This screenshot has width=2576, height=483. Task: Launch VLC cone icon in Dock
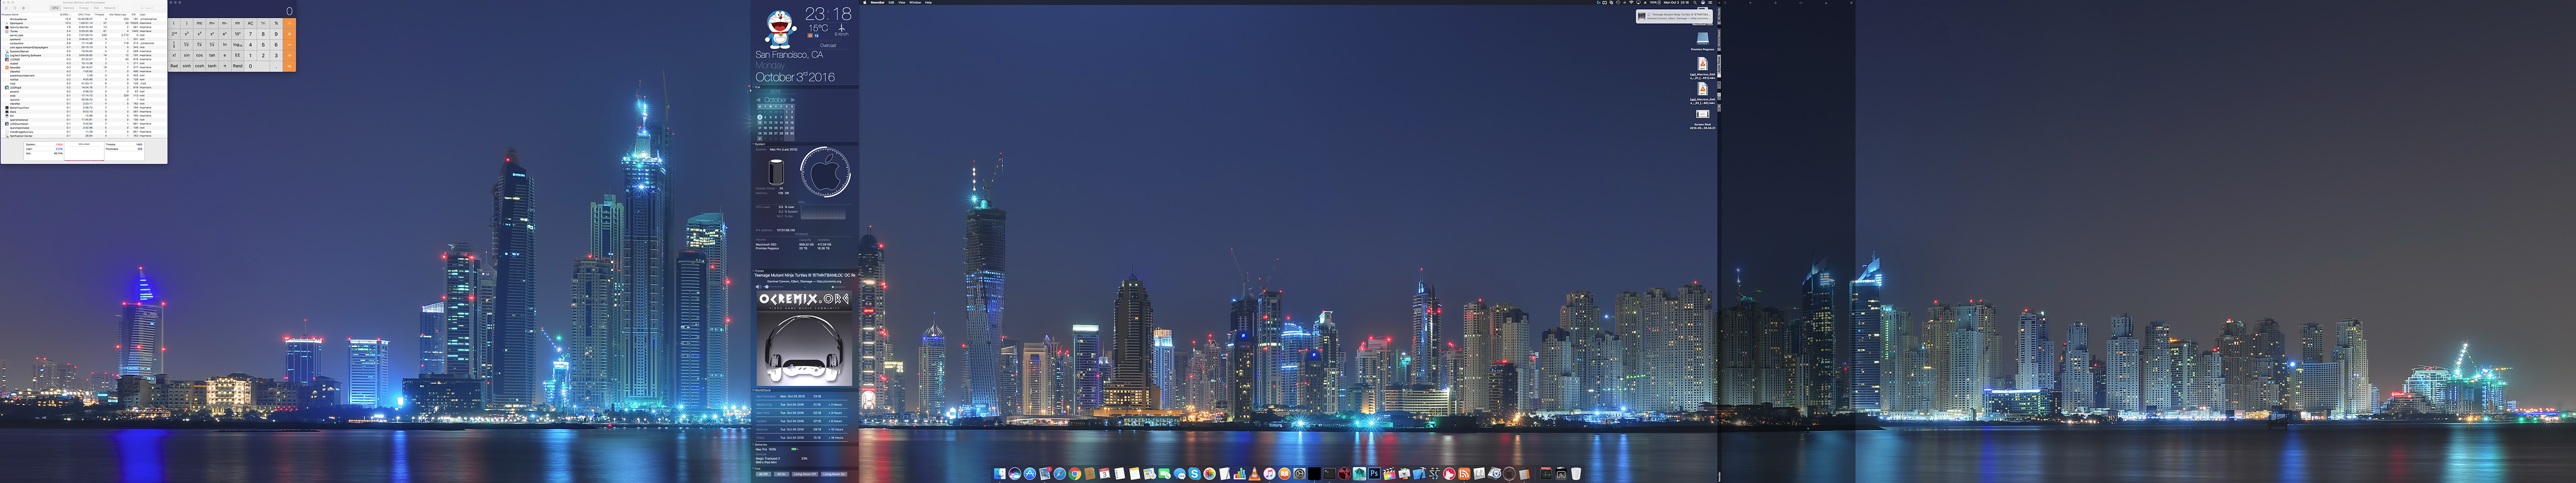[1255, 474]
